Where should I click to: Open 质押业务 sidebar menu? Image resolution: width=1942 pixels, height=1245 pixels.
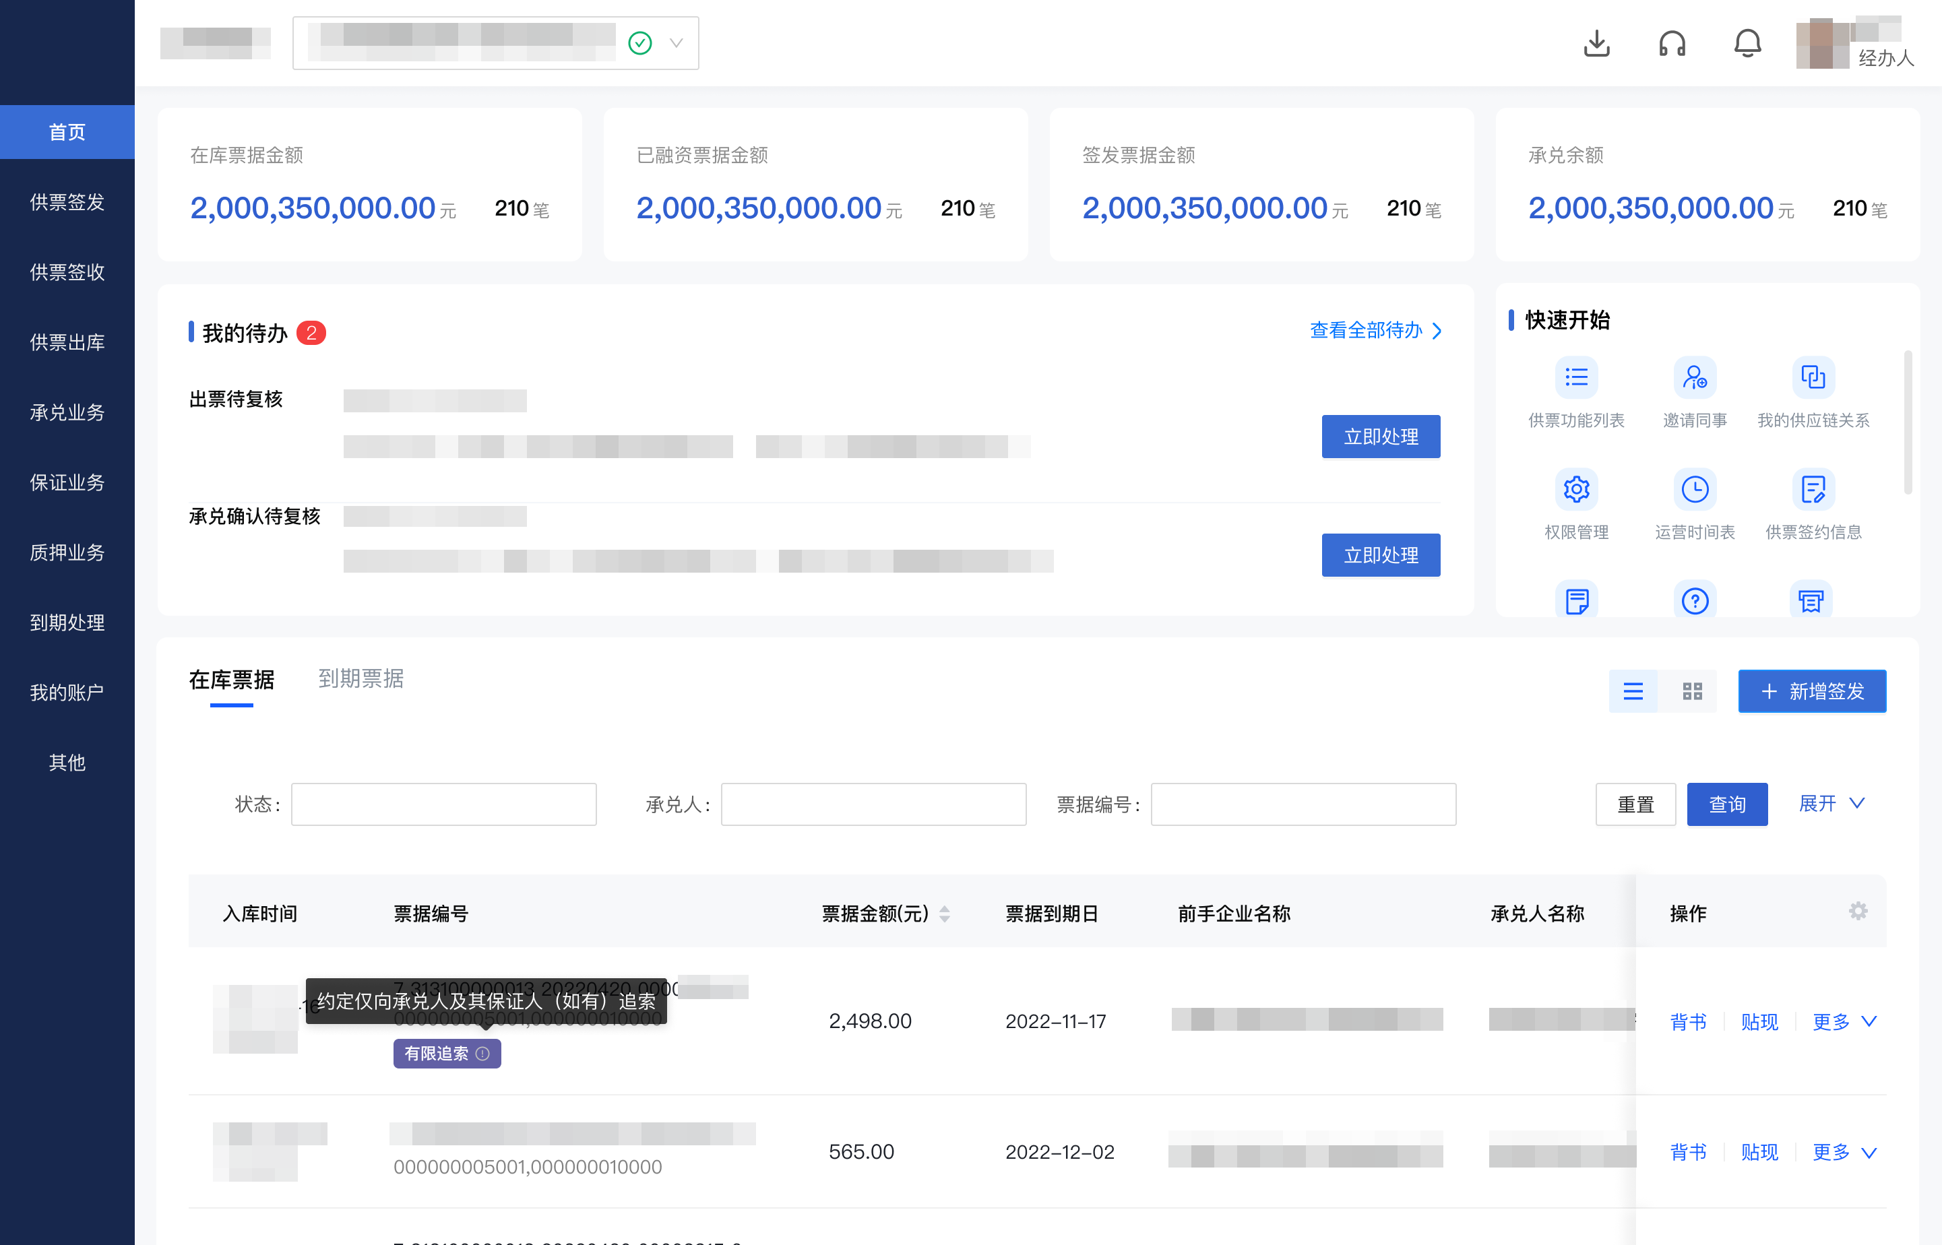pyautogui.click(x=67, y=553)
